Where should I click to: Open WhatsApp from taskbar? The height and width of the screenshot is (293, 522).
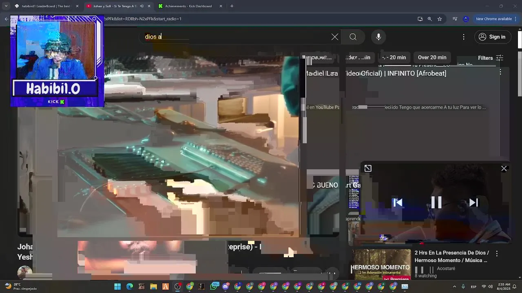point(214,286)
